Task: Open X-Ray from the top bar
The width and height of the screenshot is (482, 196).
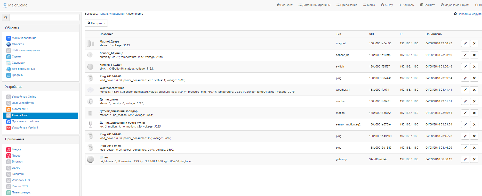Action: (387, 5)
